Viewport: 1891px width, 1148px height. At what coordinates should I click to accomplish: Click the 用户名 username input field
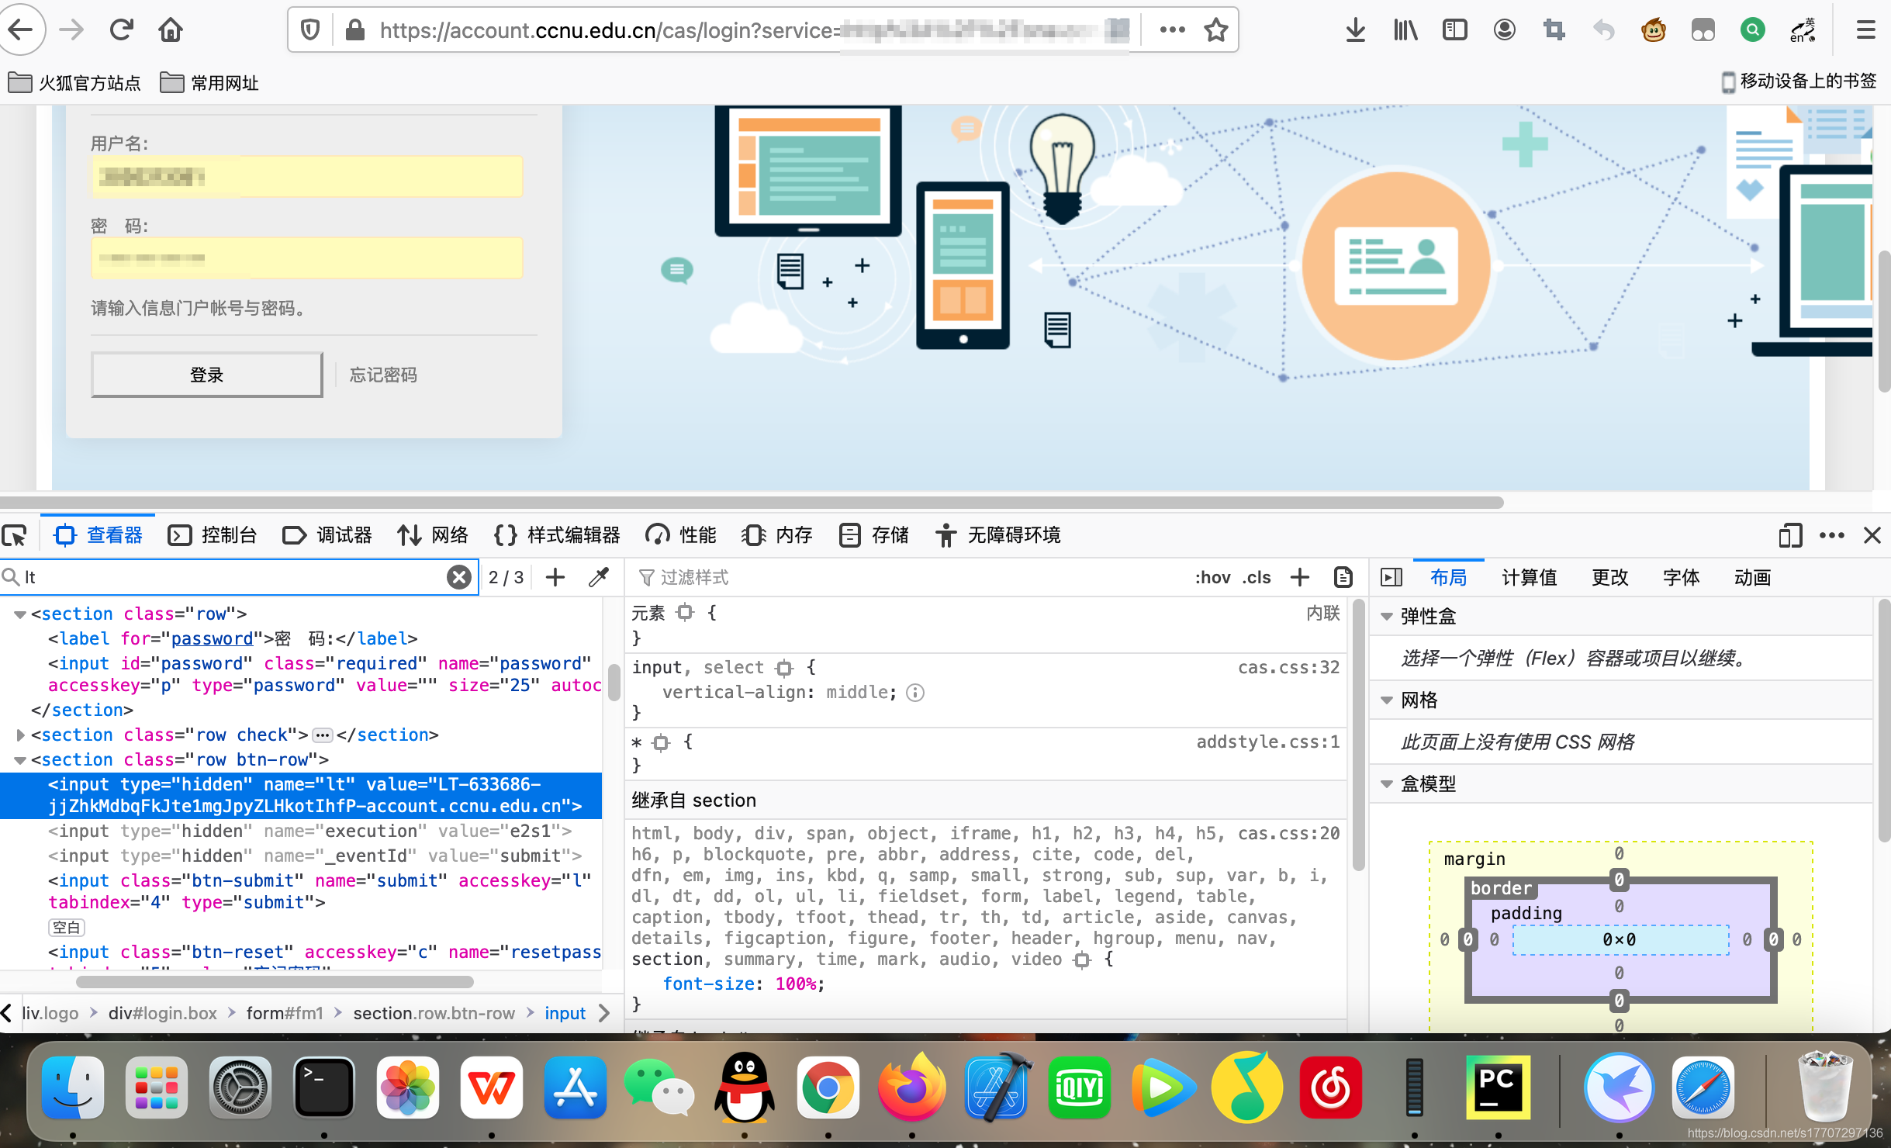307,177
